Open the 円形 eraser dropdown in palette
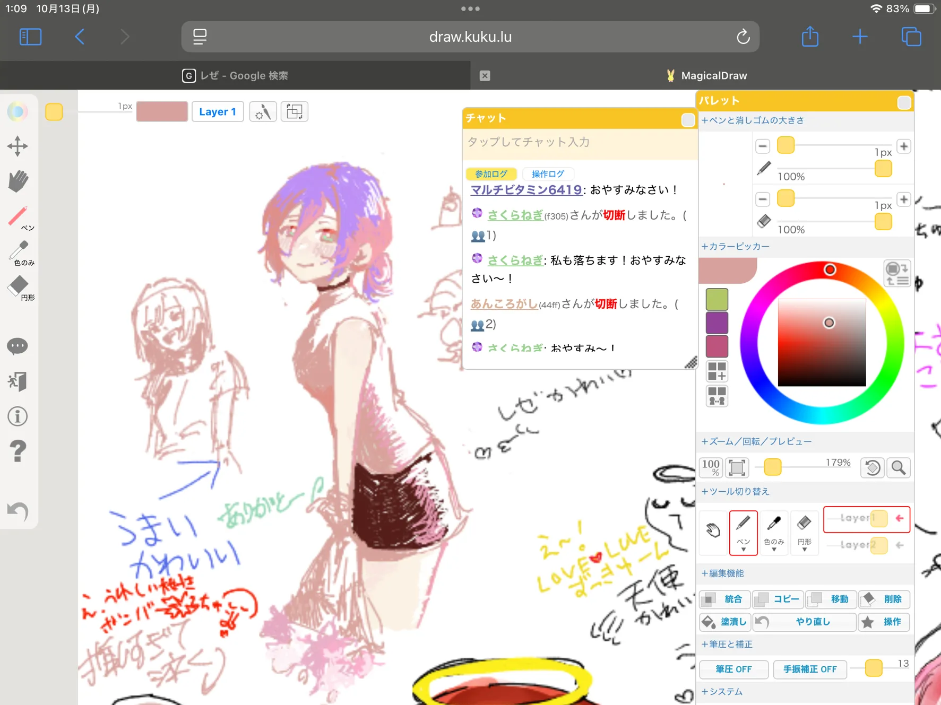The width and height of the screenshot is (941, 705). [805, 550]
